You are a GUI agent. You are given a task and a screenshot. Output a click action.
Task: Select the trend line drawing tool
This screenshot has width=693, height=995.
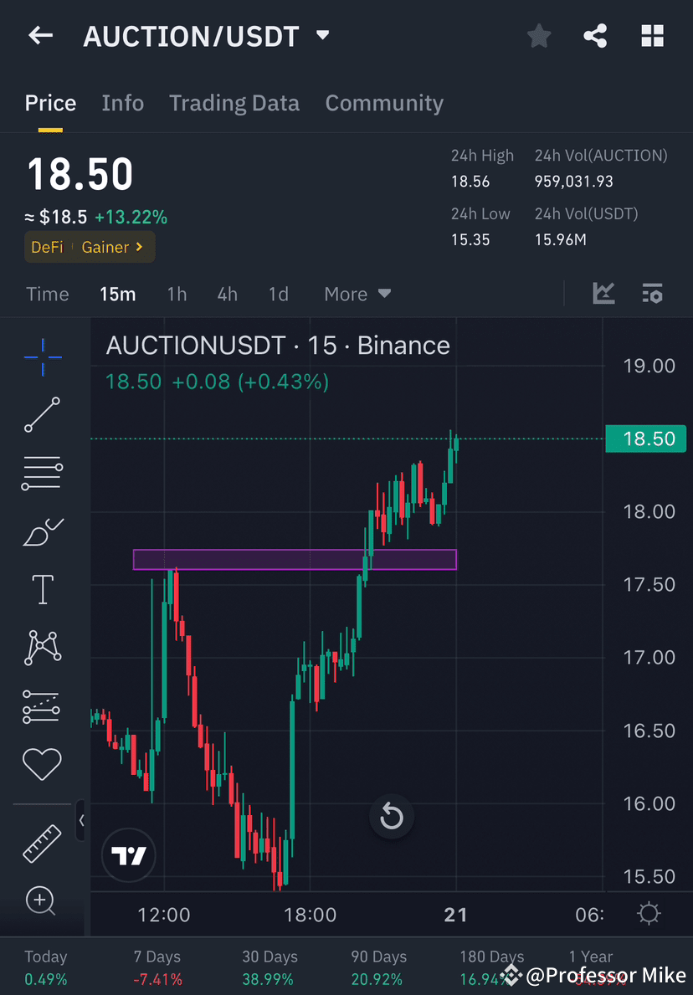point(42,415)
